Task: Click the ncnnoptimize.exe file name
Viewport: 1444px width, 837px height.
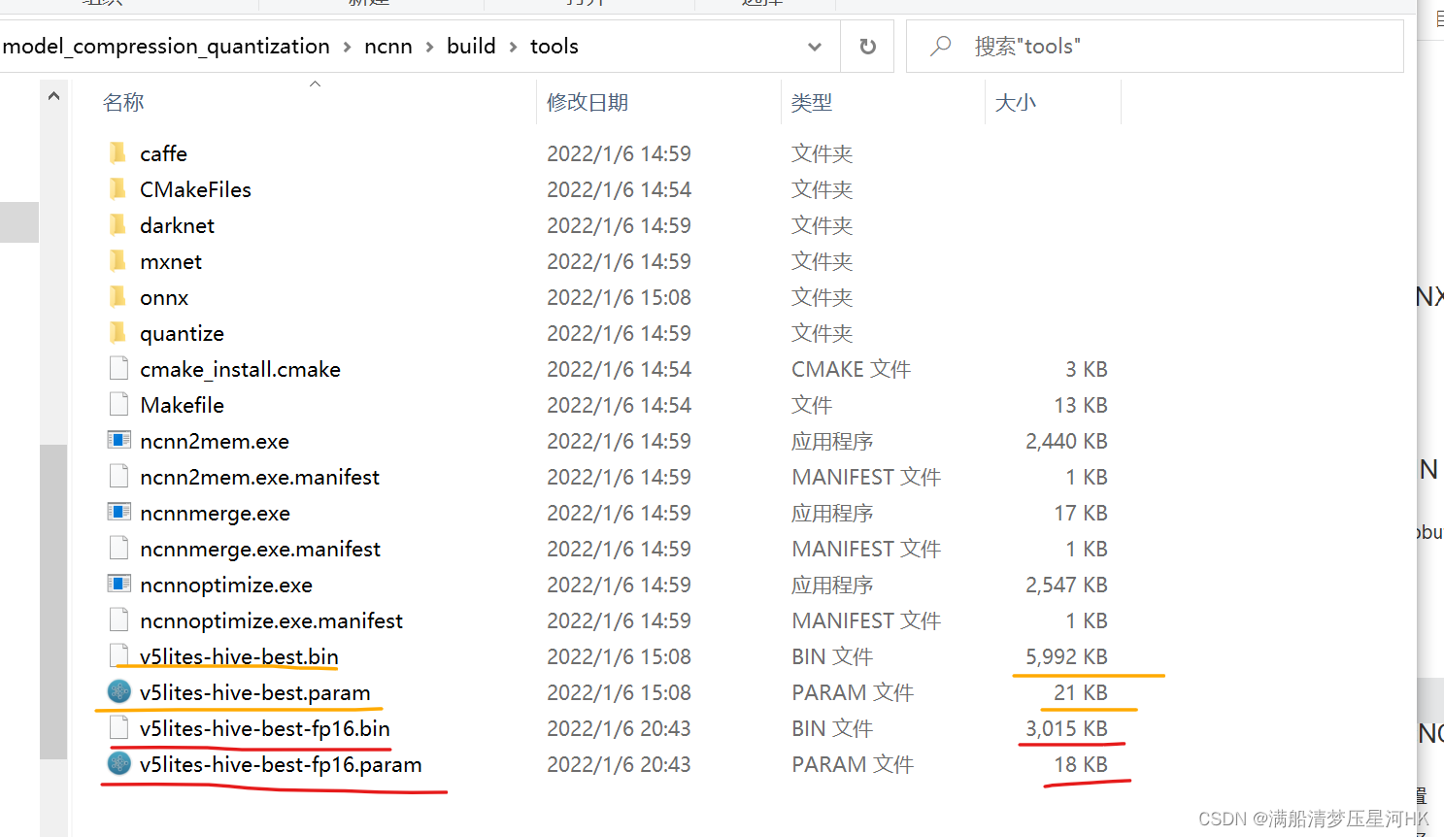Action: [226, 585]
